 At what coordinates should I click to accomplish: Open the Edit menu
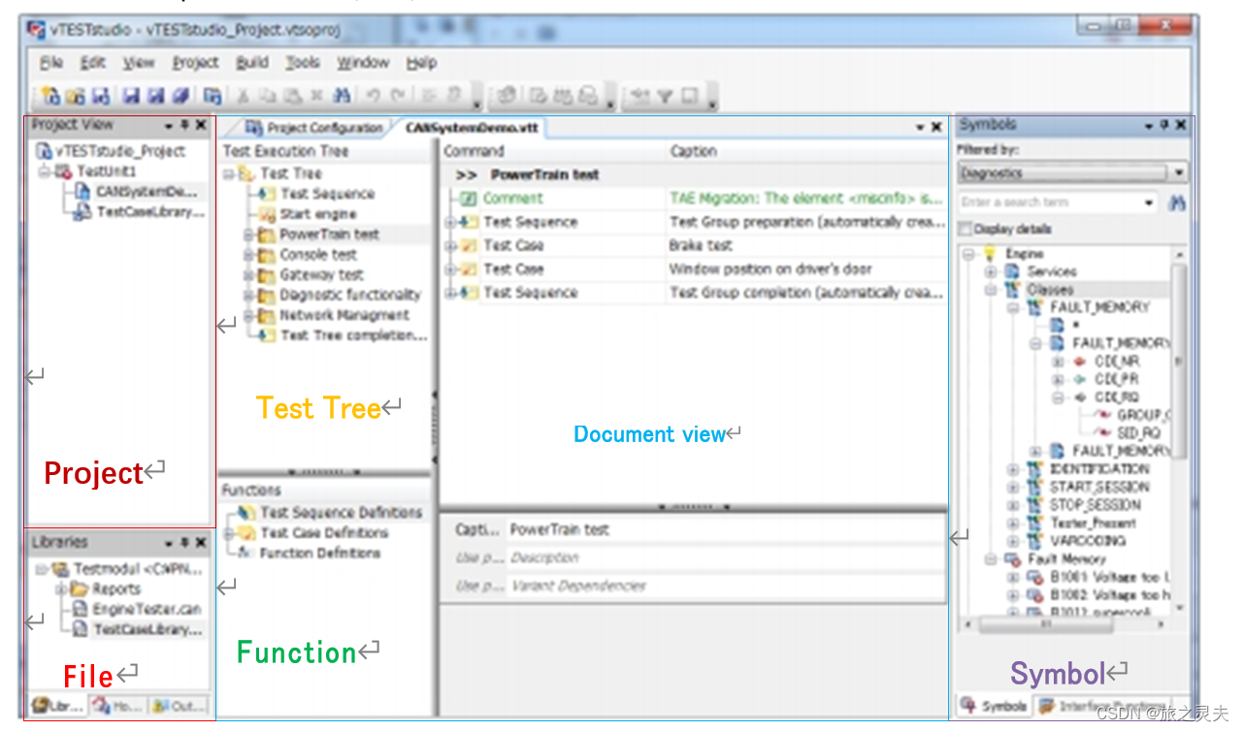click(93, 63)
